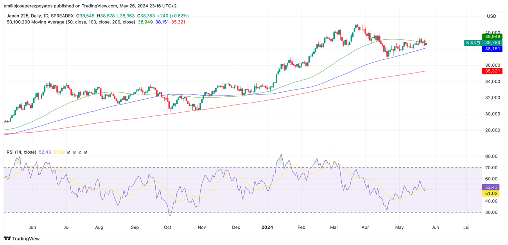508x245 pixels.
Task: Click the +240 (+0.62%) change value
Action: pyautogui.click(x=173, y=16)
